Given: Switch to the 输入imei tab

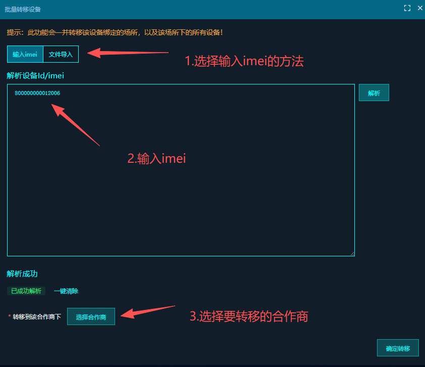Looking at the screenshot, I should tap(25, 54).
